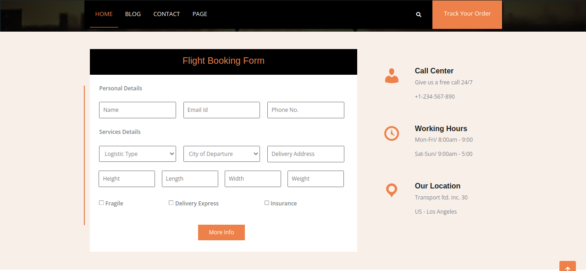Expand the City of Departure dropdown

[221, 154]
